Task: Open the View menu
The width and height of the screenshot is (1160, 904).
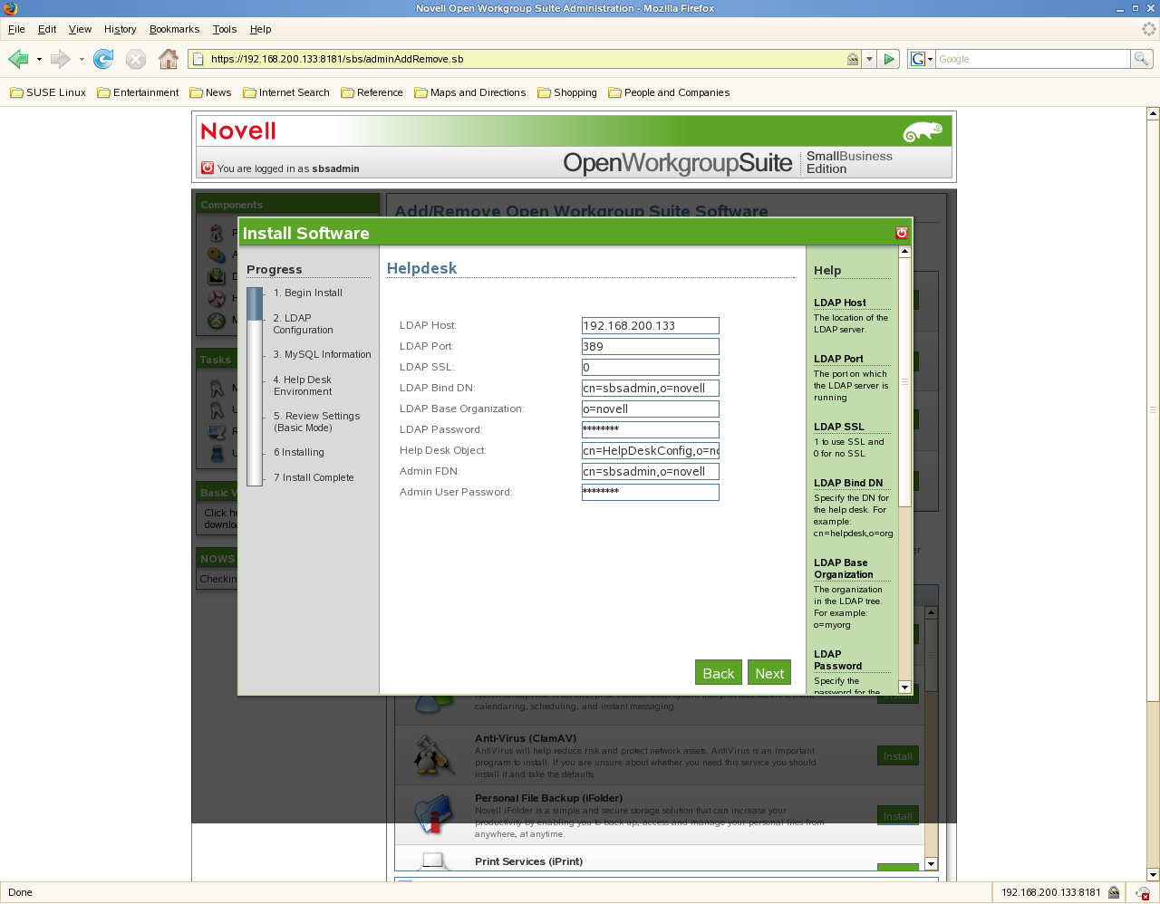Action: click(80, 29)
